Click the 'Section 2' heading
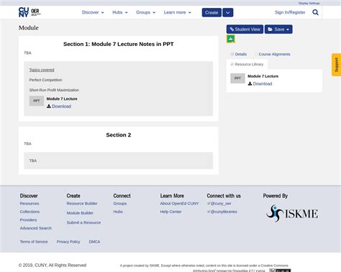Image resolution: width=341 pixels, height=272 pixels. [119, 135]
